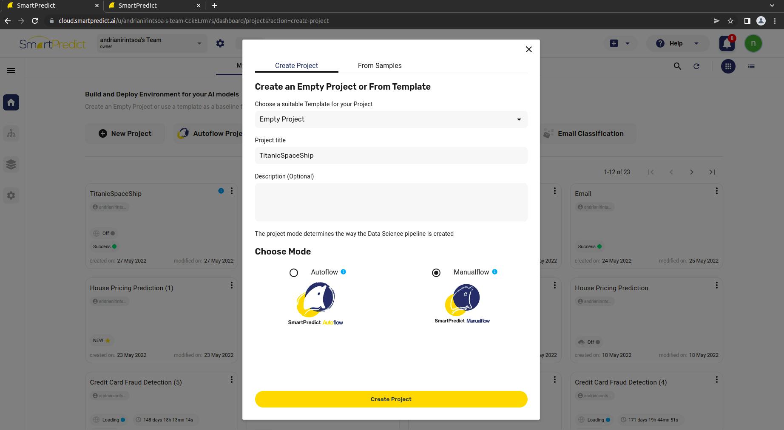The image size is (784, 430).
Task: Click the yellow Create Project button
Action: (x=391, y=399)
